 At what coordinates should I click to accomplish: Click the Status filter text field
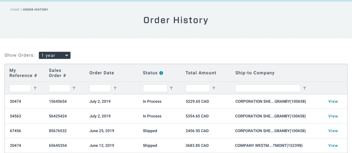point(155,88)
